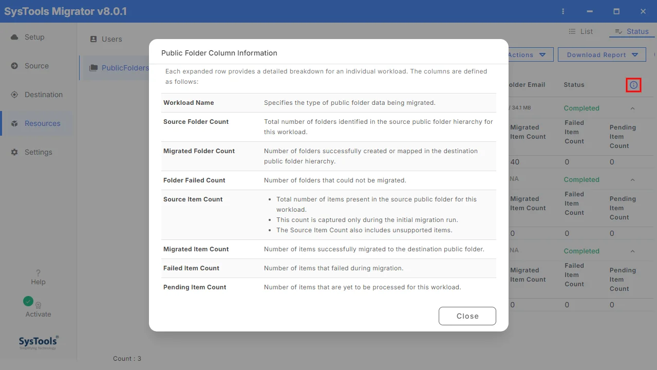Go to Source in sidebar
This screenshot has width=657, height=370.
[36, 66]
